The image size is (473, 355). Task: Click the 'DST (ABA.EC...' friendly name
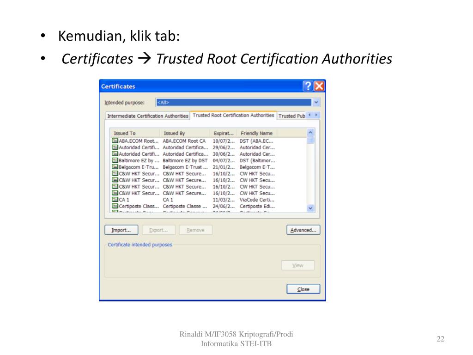coord(256,141)
